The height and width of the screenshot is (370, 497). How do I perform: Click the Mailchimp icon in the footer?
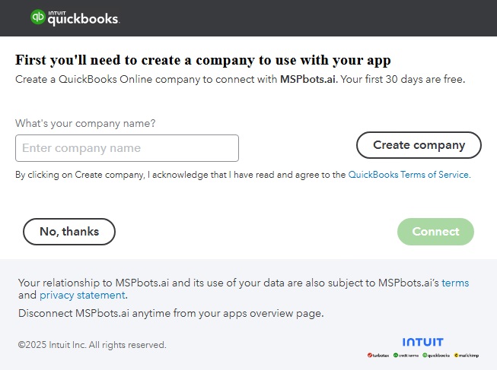(467, 355)
